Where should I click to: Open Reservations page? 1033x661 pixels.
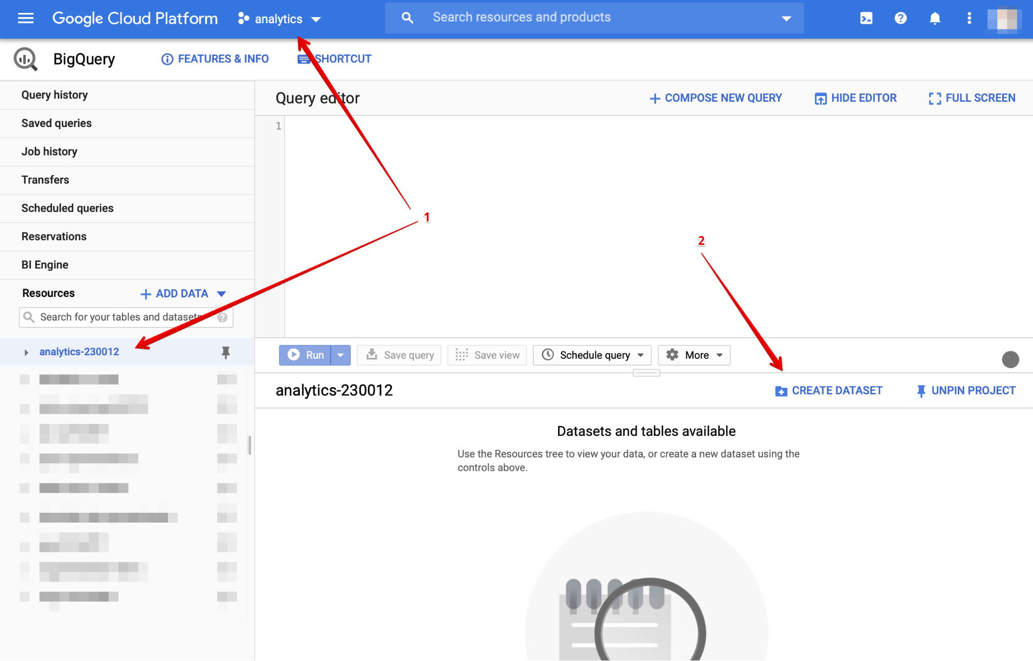point(127,237)
